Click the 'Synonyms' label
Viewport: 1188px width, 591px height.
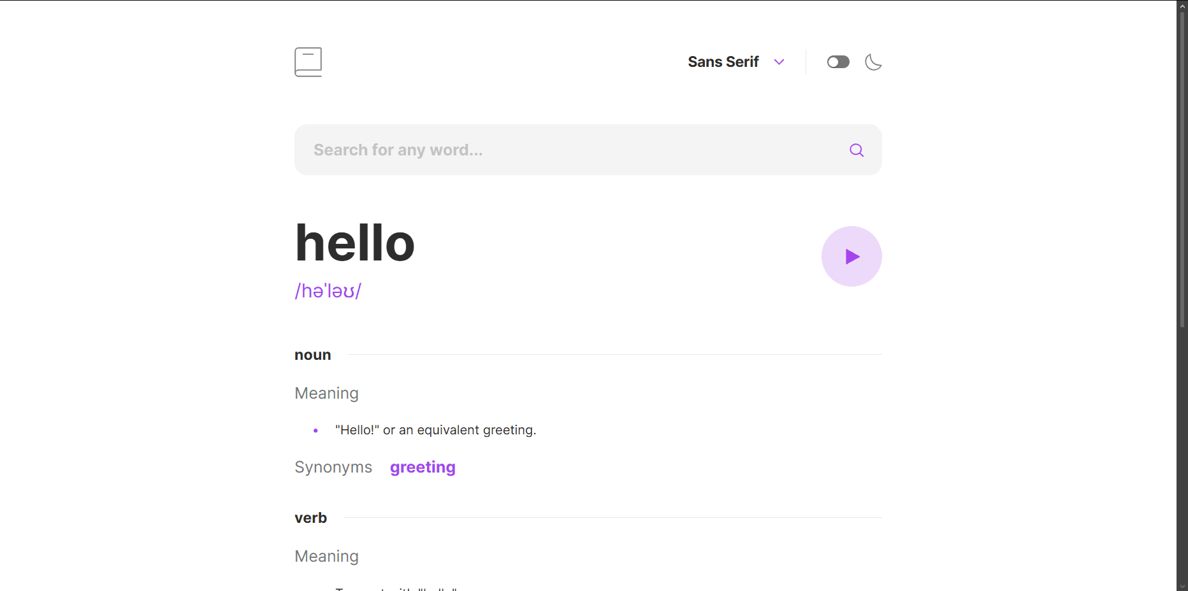click(333, 467)
